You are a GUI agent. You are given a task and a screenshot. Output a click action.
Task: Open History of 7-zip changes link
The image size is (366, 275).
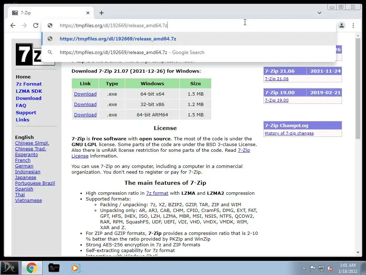point(289,133)
